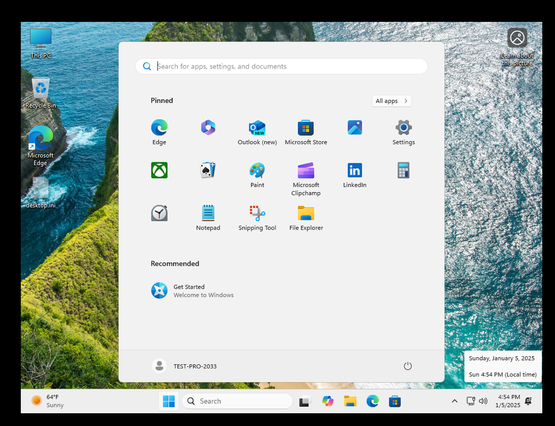This screenshot has width=555, height=426.
Task: Open File Explorer from the taskbar
Action: coord(350,401)
